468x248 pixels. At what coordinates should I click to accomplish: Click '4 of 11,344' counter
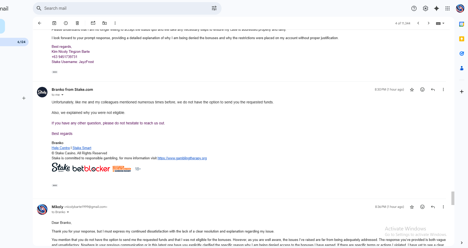(403, 23)
